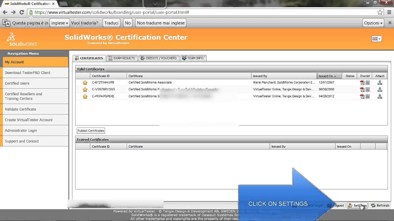Switch to the EXAM RESULTS tab
Screen dimensions: 394x221
(122, 58)
